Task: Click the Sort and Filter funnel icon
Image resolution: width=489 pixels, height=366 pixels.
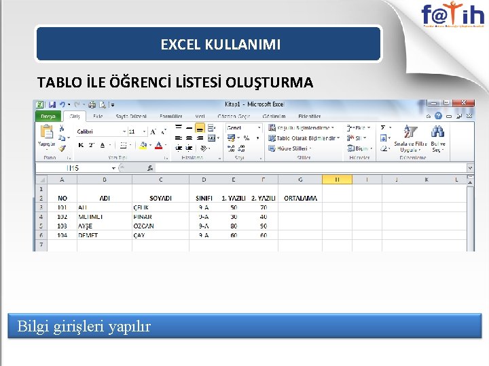Action: (410, 131)
